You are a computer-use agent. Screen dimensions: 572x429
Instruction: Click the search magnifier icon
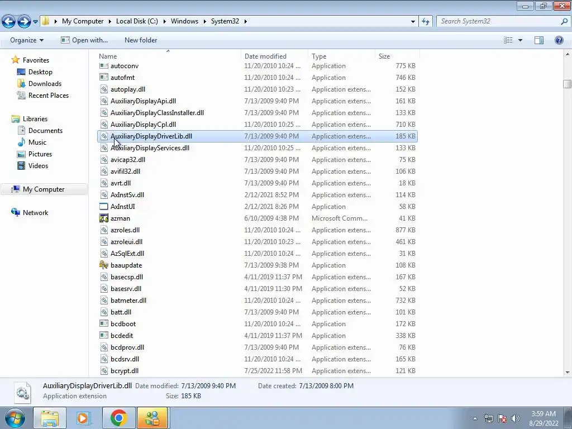(564, 21)
